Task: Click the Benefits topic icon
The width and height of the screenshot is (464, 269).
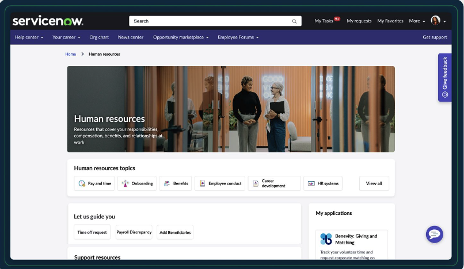Action: [167, 183]
